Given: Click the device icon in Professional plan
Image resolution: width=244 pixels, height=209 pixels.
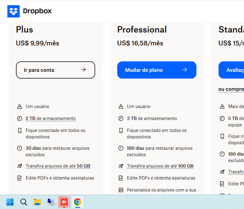Looking at the screenshot, I should (121, 130).
